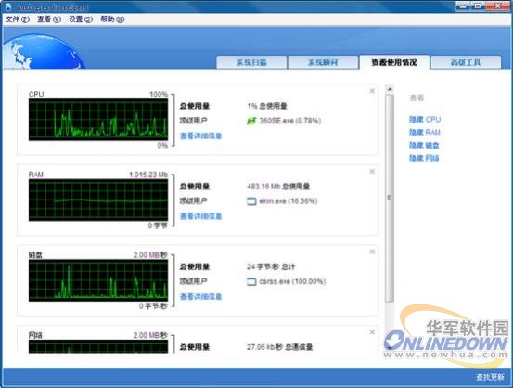Click the globe logo in header
This screenshot has width=513, height=388.
[x=44, y=52]
